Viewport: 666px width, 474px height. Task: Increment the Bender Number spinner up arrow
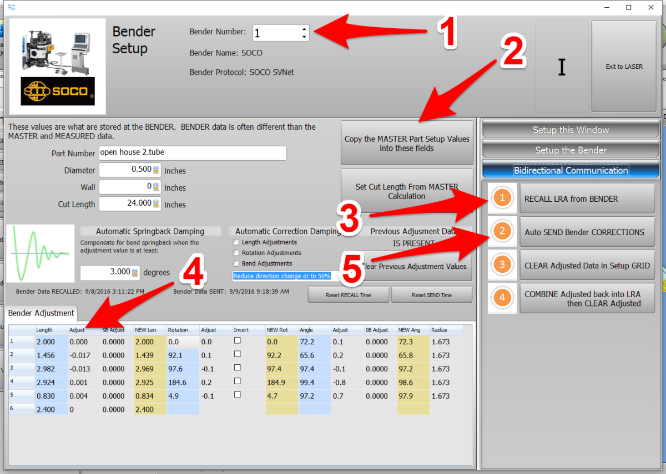click(x=304, y=29)
